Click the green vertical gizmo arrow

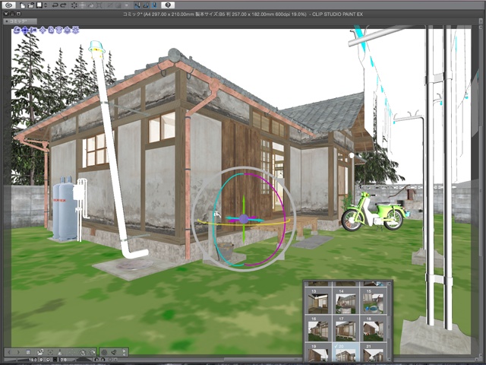click(244, 203)
